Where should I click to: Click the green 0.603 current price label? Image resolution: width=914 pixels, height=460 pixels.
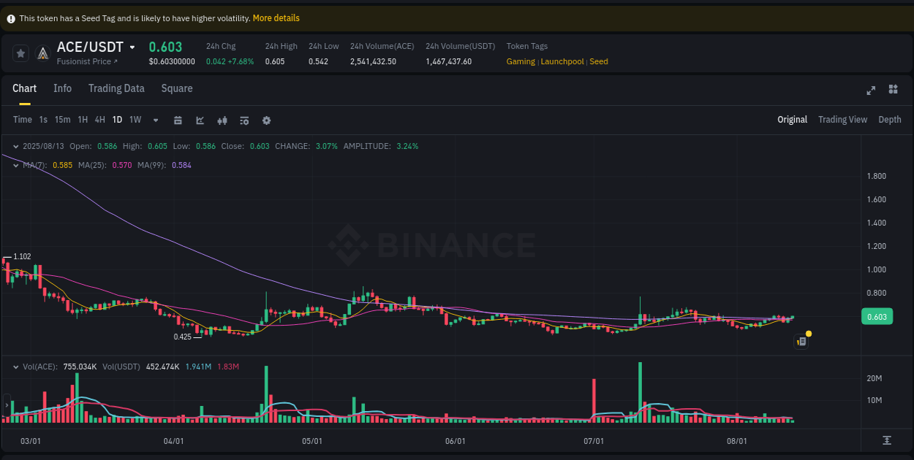tap(877, 316)
